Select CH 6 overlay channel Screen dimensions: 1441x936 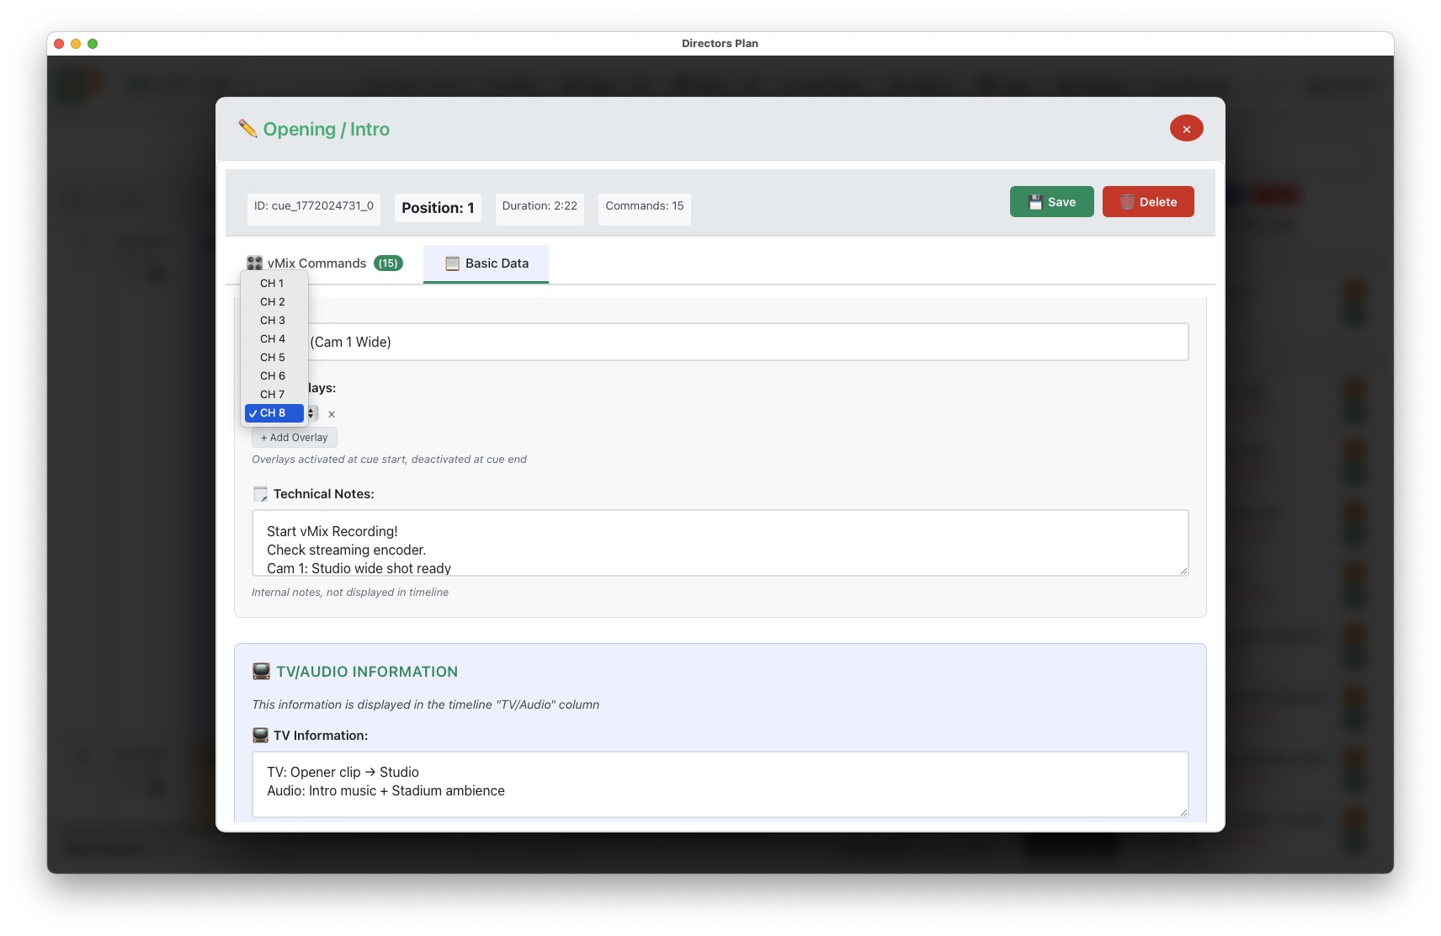point(273,376)
